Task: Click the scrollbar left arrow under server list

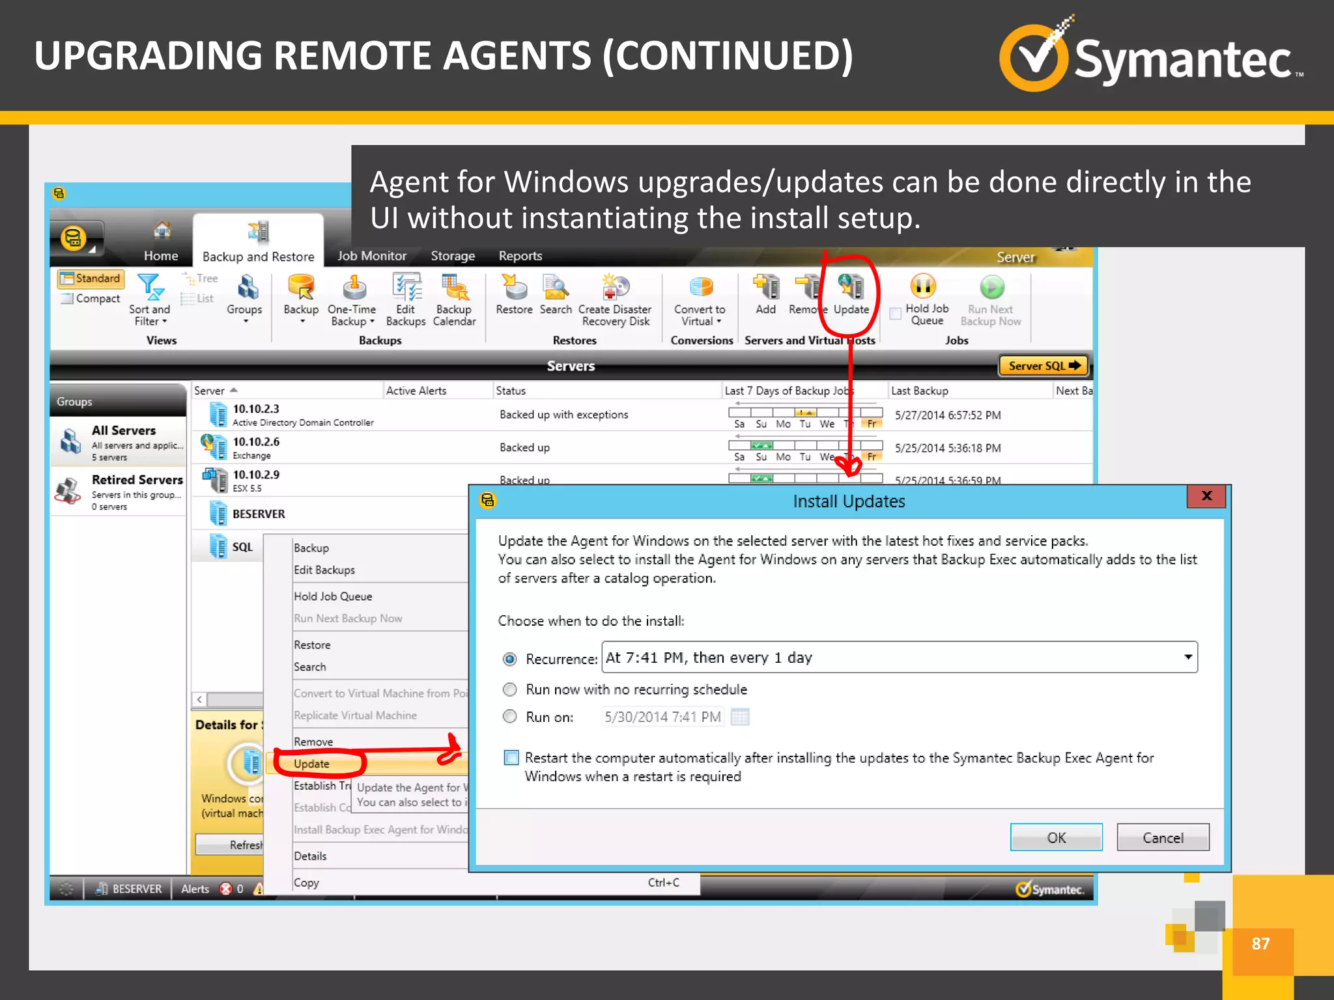Action: [x=200, y=700]
